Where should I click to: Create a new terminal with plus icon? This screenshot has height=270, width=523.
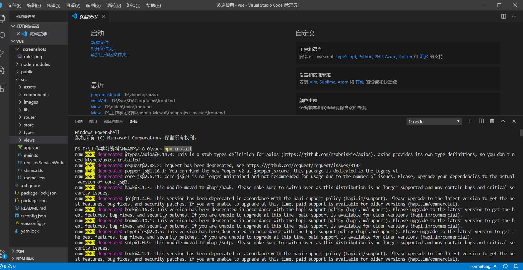coord(470,121)
